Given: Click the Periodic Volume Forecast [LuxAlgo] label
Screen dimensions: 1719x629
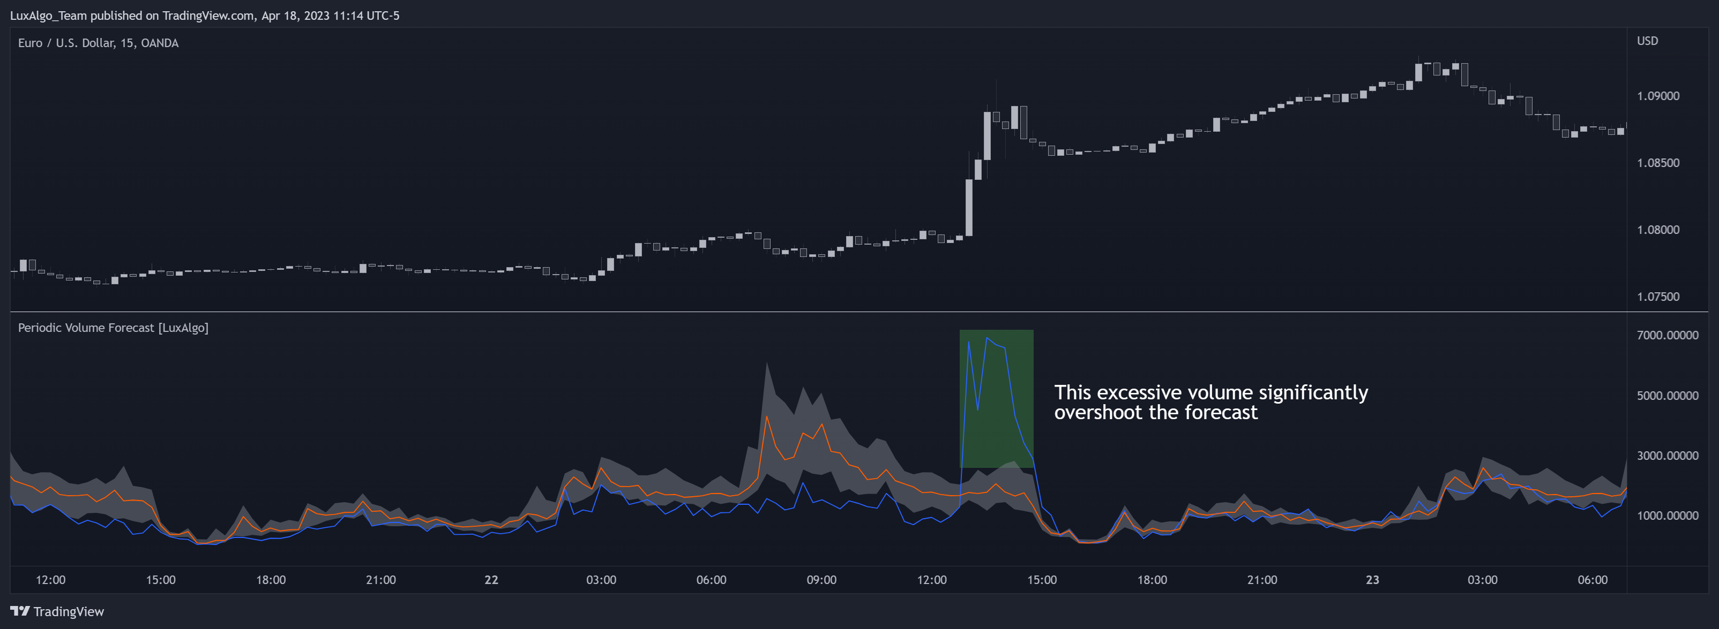Looking at the screenshot, I should click(x=113, y=328).
